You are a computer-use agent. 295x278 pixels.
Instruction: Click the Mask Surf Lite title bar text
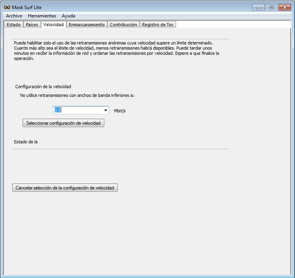tap(27, 8)
